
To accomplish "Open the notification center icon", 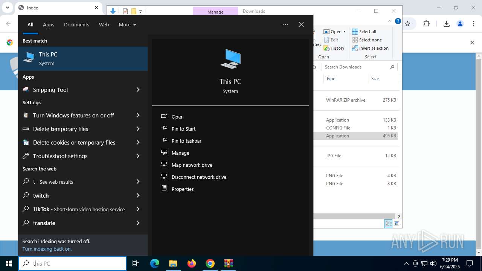I will click(x=470, y=263).
